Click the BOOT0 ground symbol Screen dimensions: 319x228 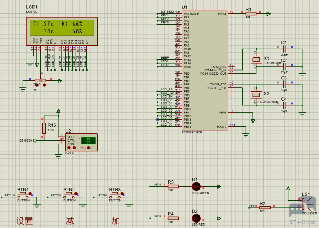click(x=246, y=135)
